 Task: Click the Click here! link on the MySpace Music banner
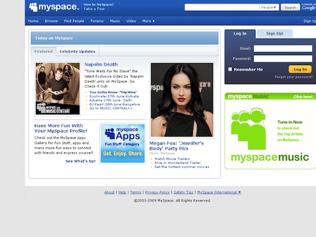[x=303, y=97]
